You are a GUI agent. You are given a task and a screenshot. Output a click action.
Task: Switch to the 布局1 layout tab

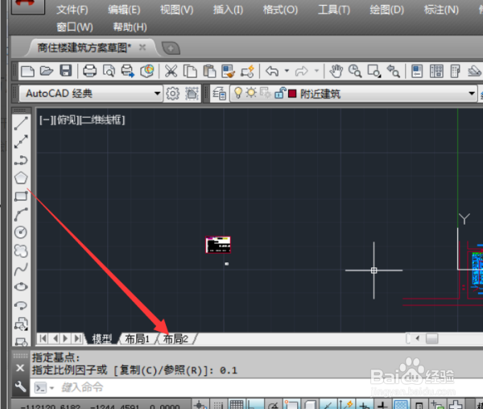tap(137, 339)
